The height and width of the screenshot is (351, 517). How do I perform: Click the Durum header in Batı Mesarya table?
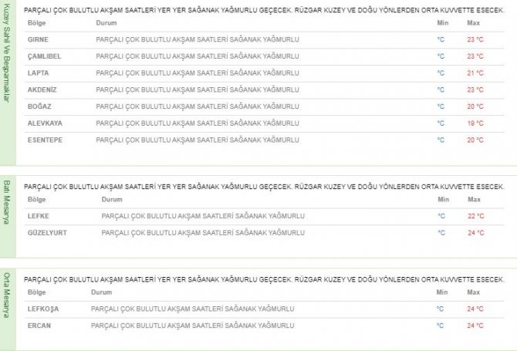coord(111,200)
